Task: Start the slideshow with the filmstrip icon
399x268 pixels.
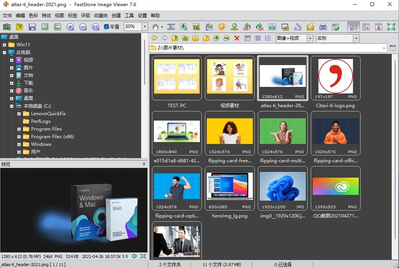Action: point(171,27)
